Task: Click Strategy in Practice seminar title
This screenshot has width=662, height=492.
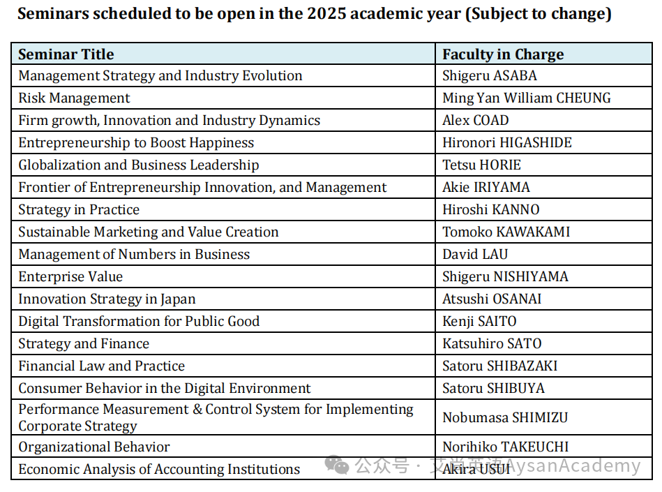Action: (79, 210)
